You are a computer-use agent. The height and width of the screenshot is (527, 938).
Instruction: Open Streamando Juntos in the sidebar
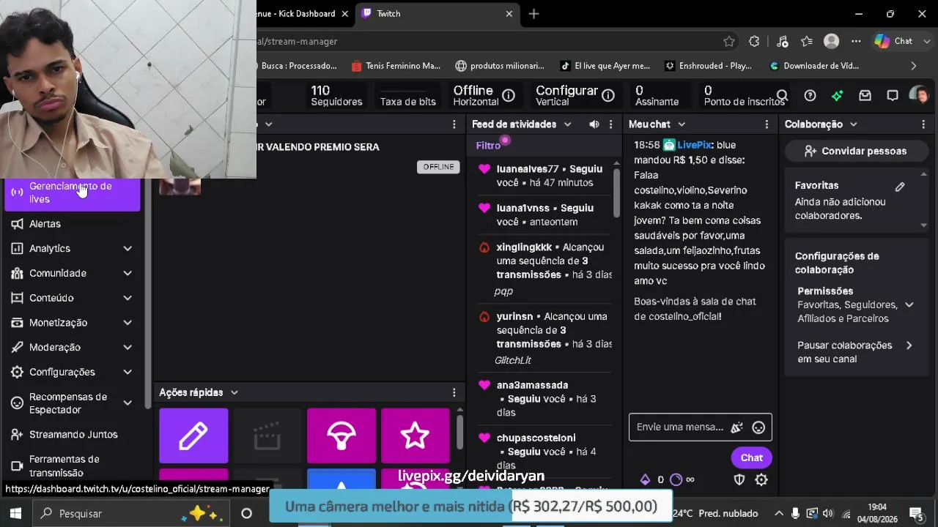pyautogui.click(x=73, y=435)
